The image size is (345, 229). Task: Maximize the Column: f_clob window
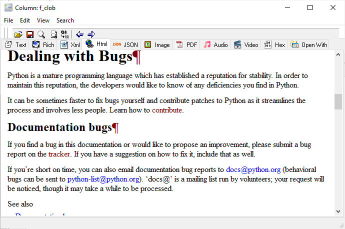click(x=310, y=7)
